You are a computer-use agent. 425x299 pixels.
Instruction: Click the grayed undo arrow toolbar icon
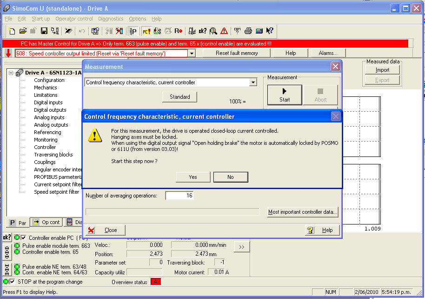pos(81,31)
